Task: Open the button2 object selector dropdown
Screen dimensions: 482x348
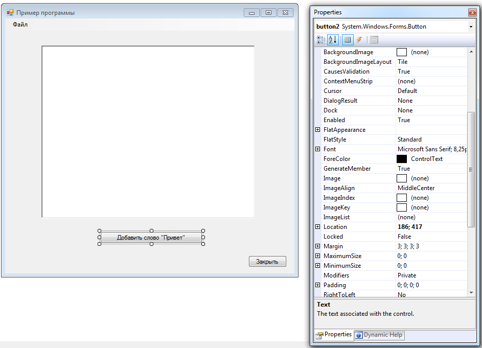Action: (471, 27)
